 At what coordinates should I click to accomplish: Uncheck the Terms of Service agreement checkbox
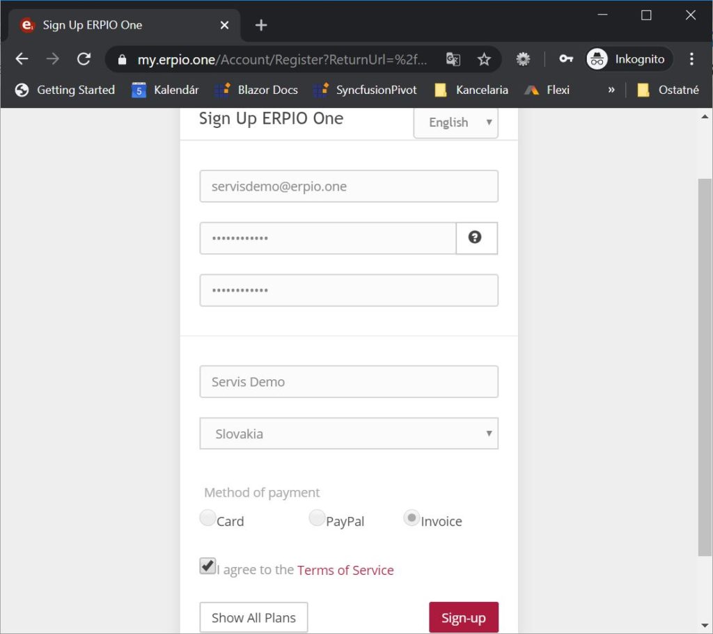207,566
